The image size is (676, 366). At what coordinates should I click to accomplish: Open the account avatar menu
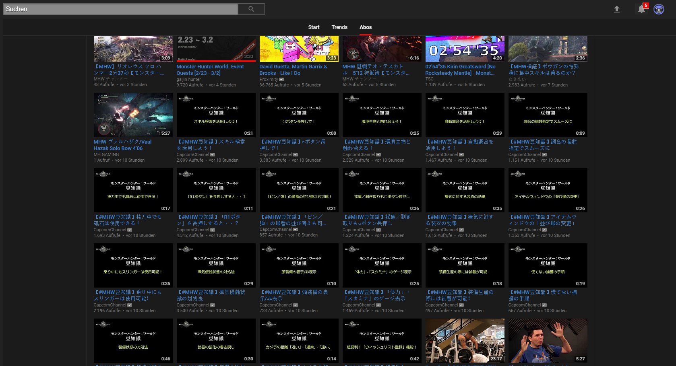tap(659, 9)
